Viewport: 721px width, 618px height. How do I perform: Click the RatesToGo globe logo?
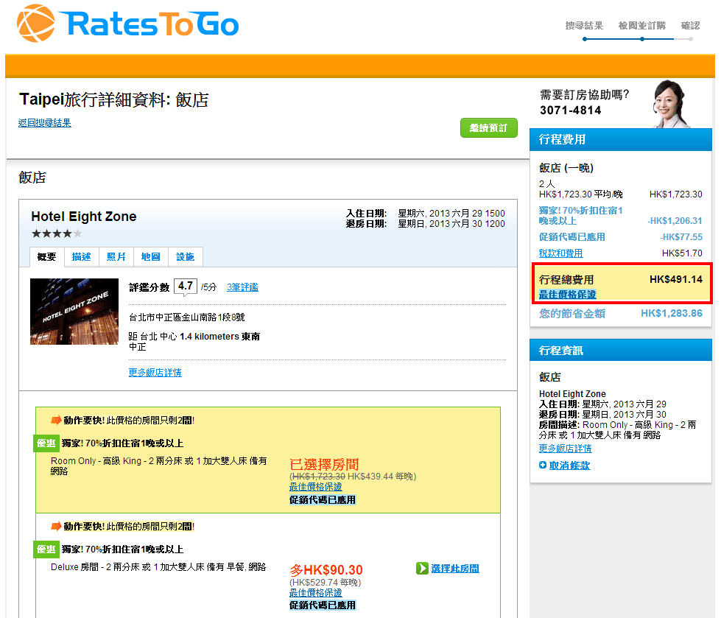[36, 24]
